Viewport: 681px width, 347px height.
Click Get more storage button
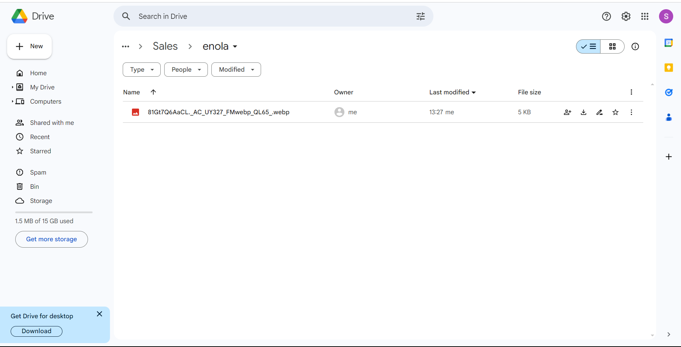click(51, 239)
